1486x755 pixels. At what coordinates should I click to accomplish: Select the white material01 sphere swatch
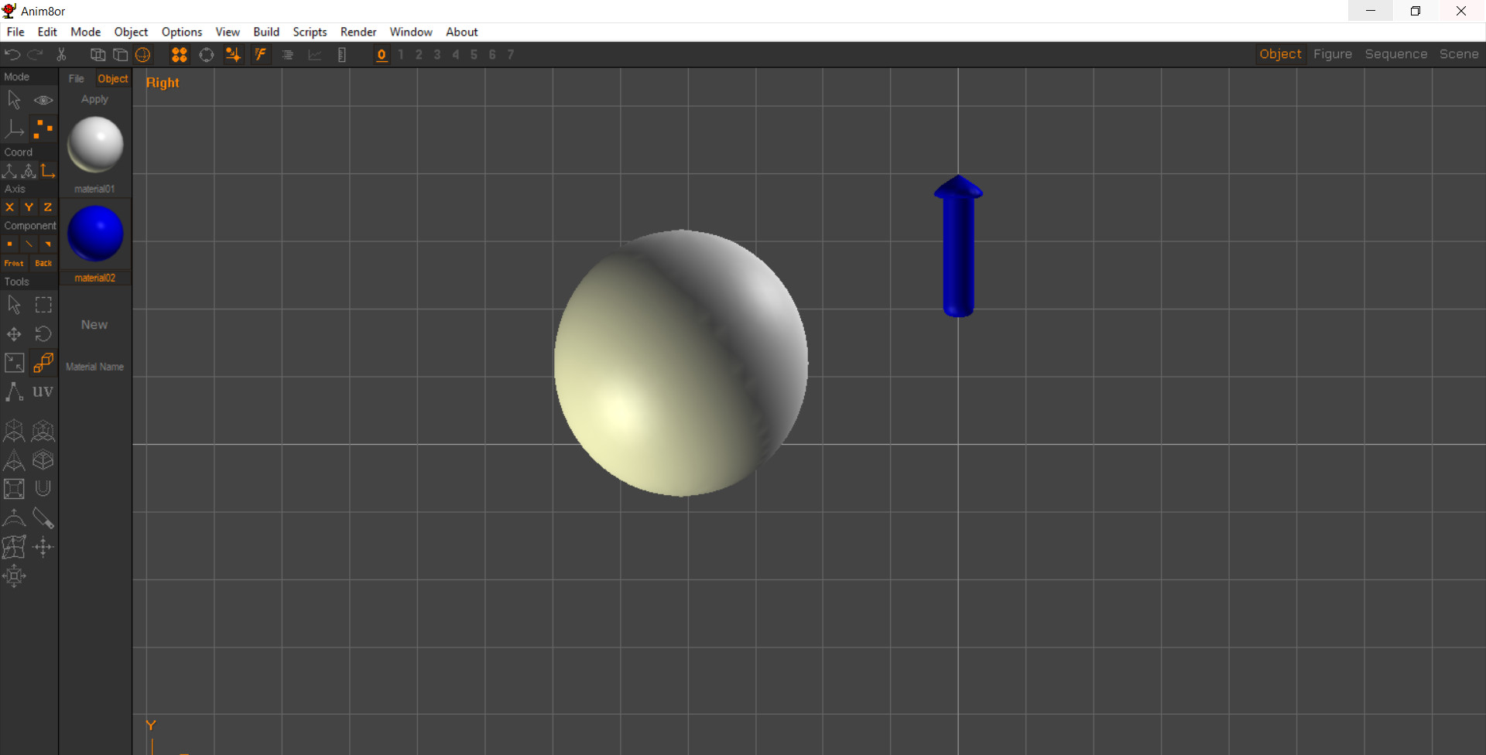click(95, 145)
